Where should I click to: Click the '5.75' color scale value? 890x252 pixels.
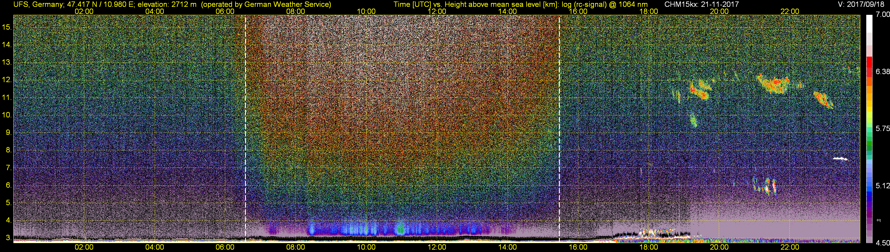point(882,128)
